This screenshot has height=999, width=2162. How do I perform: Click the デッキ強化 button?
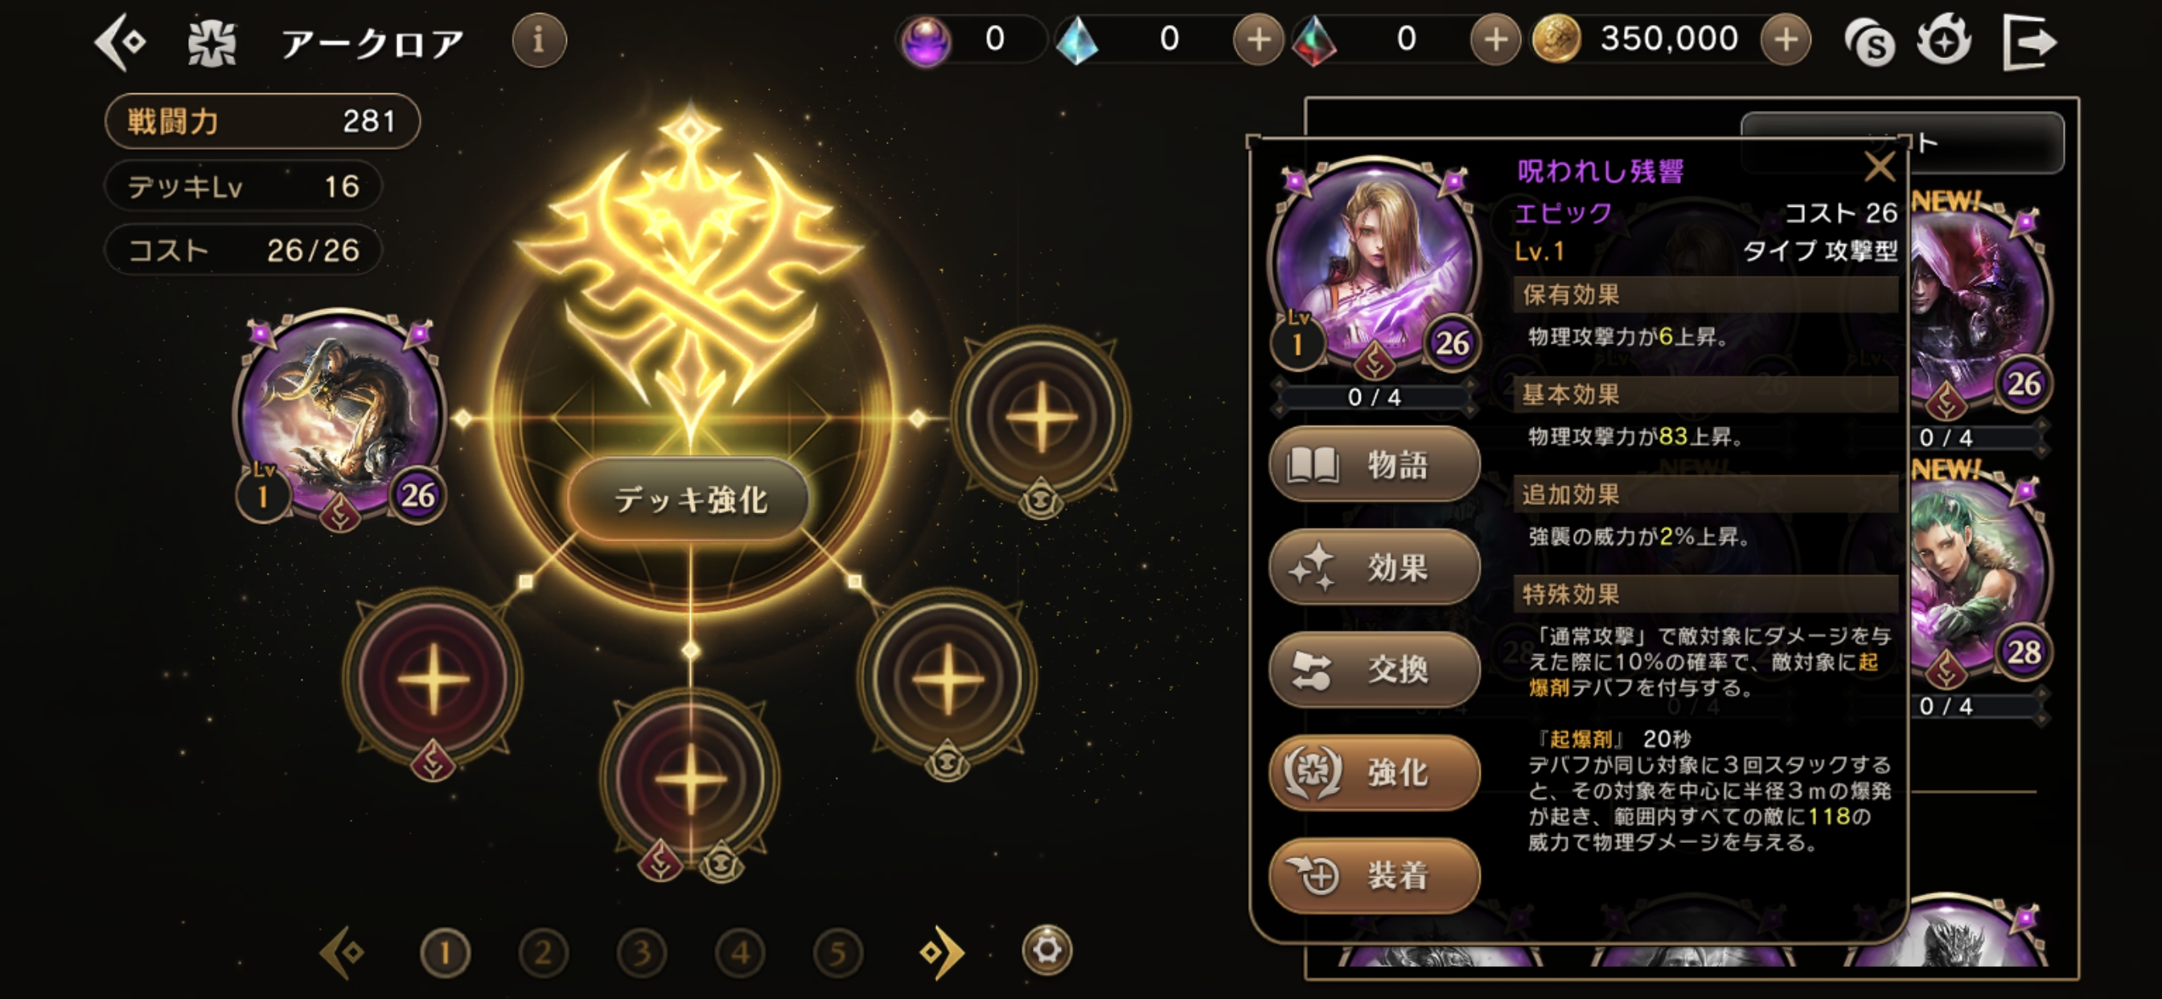(689, 499)
